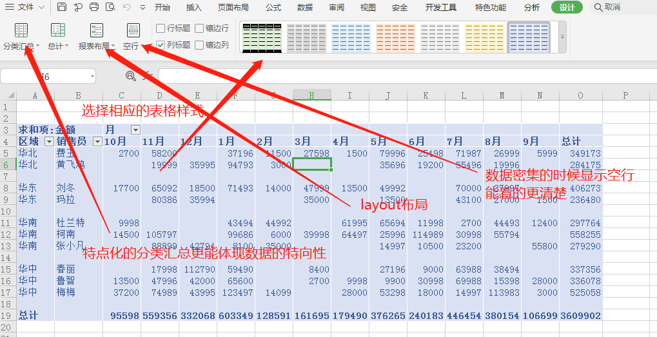
Task: Click the 梅梅 salesperson cell
Action: coord(79,292)
